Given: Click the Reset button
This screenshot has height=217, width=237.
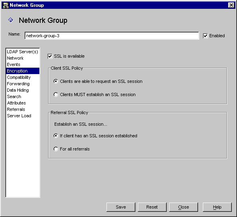Looking at the screenshot, I should tap(152, 207).
